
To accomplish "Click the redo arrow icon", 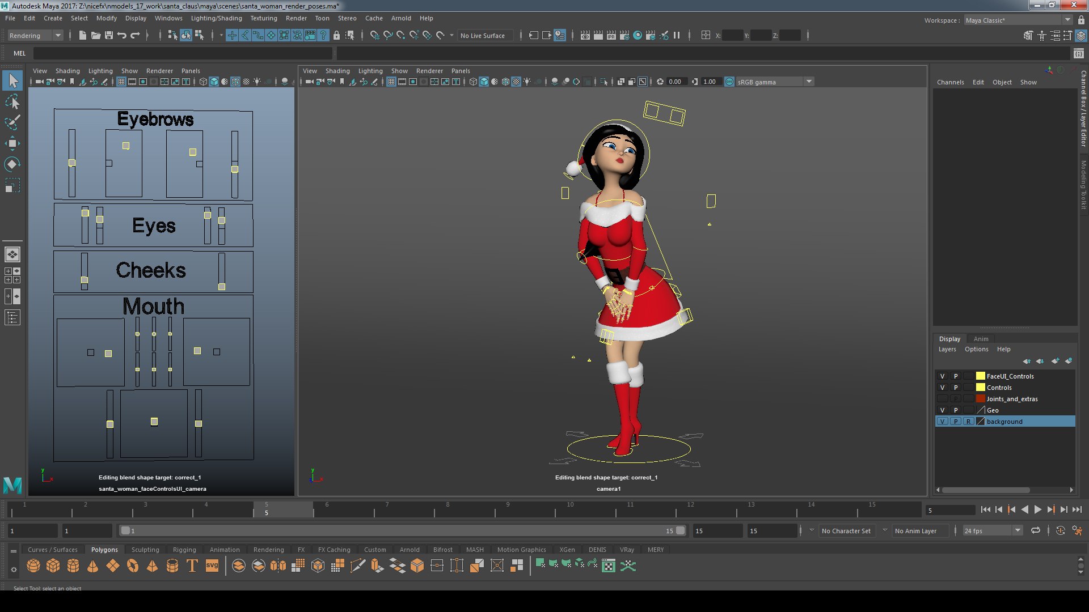I will (135, 35).
